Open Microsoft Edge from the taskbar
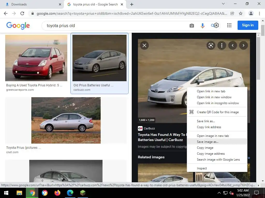Screen dimensions: 265x198 70,193
